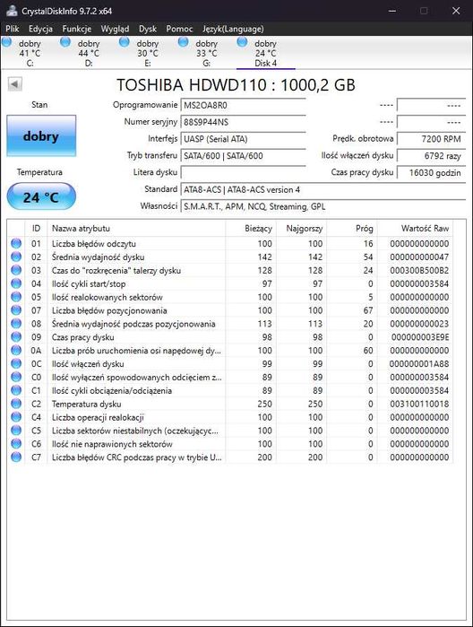Click status icon for attribute 02
Screen dimensions: 473x627
click(16, 257)
